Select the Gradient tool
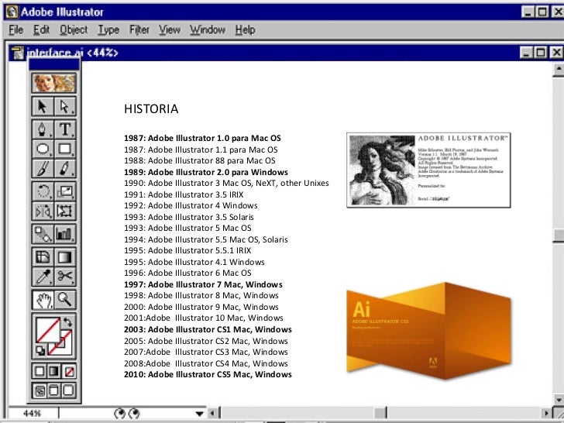 [65, 257]
